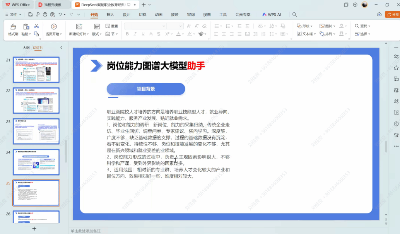This screenshot has width=400, height=234.
Task: Toggle underline formatting (U)
Action: pyautogui.click(x=143, y=34)
